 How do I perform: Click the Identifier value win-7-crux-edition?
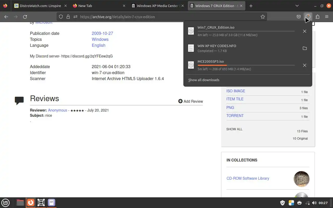pyautogui.click(x=108, y=73)
